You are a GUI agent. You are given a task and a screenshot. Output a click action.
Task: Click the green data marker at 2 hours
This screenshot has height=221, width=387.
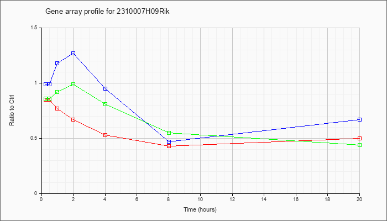[74, 84]
